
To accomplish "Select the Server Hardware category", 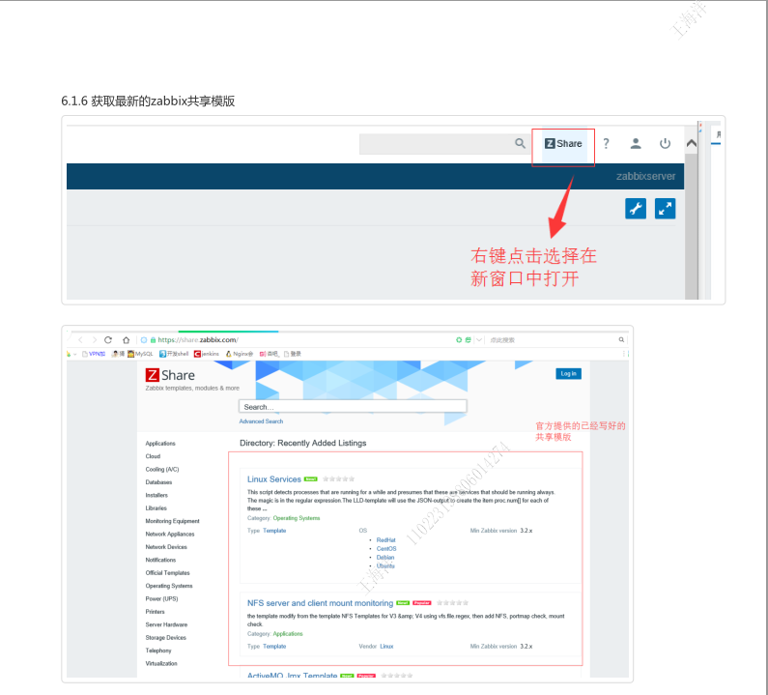I will (166, 625).
